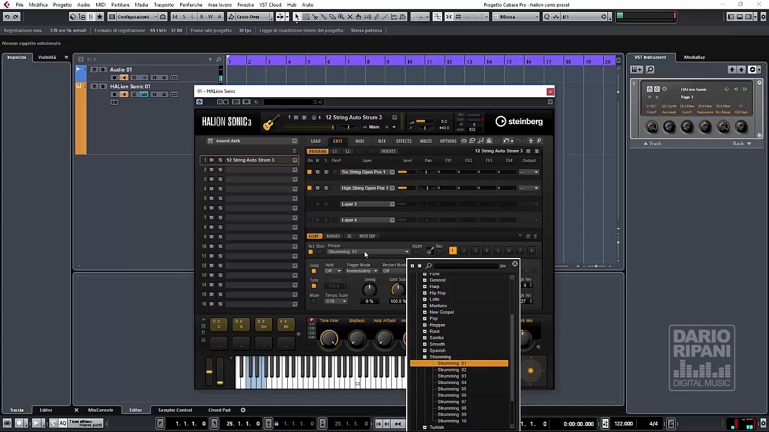Click the RANGES section button

pyautogui.click(x=333, y=236)
